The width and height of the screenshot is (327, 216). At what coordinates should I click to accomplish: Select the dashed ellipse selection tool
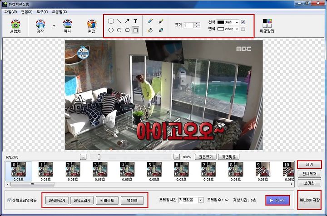(x=111, y=30)
